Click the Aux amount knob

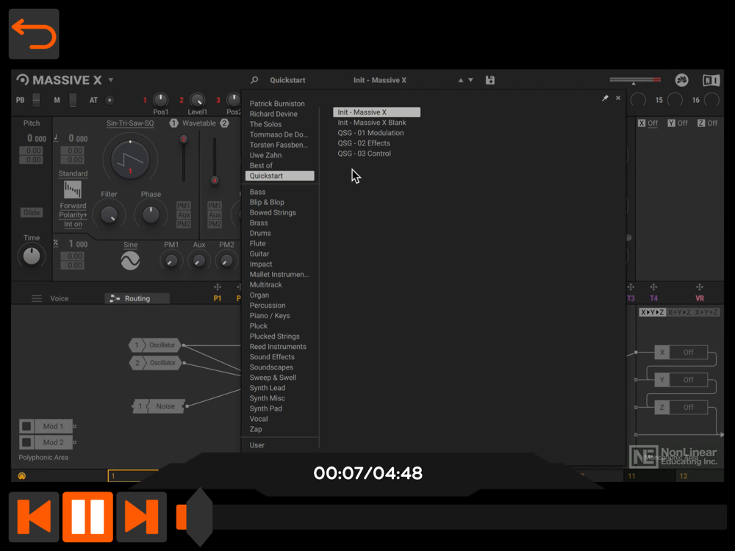tap(198, 261)
